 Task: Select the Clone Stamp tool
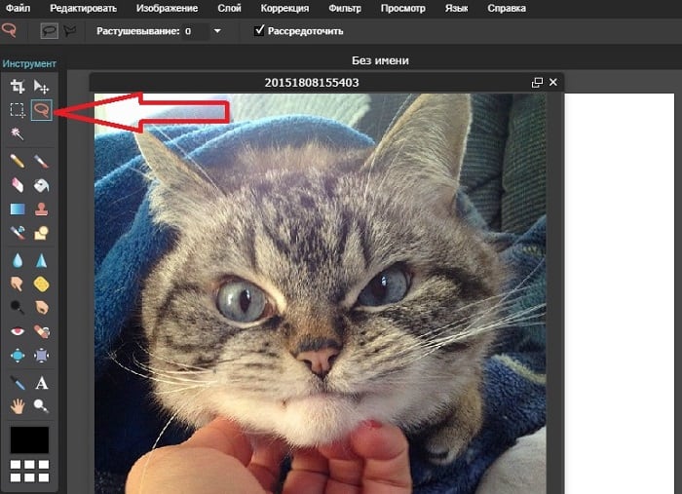pos(41,209)
